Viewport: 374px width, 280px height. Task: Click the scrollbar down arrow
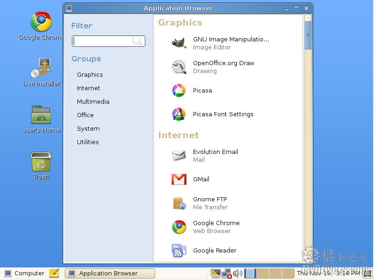click(308, 258)
